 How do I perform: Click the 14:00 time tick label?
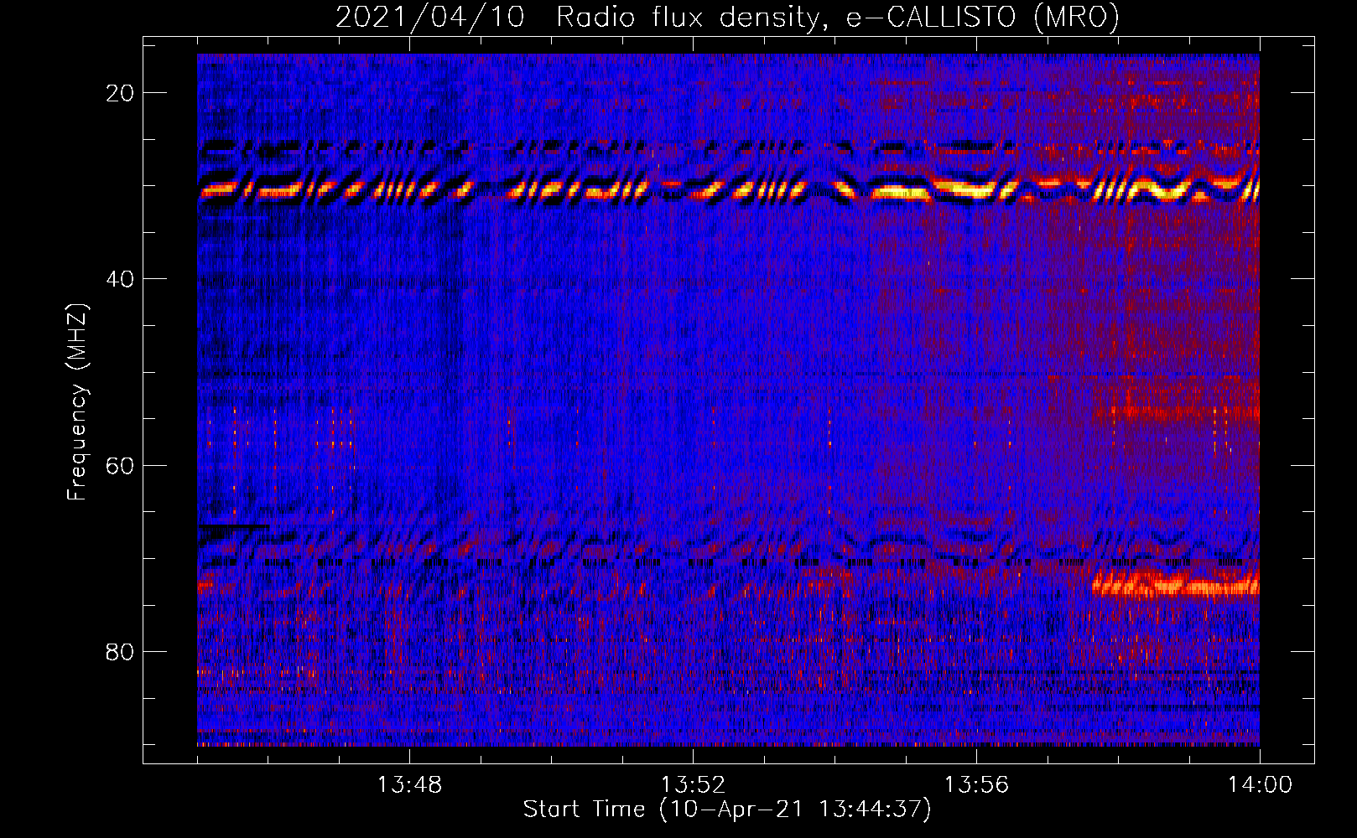[x=1260, y=785]
